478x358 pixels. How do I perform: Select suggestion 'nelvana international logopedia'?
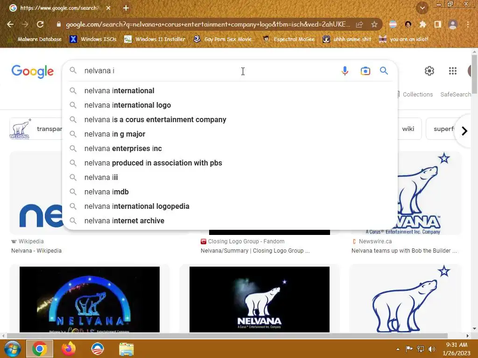point(230,207)
